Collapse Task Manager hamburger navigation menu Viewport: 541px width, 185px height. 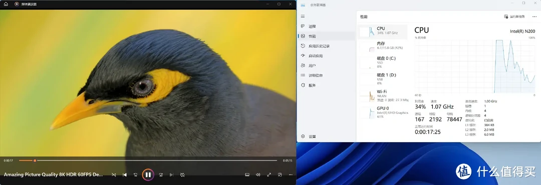click(303, 16)
